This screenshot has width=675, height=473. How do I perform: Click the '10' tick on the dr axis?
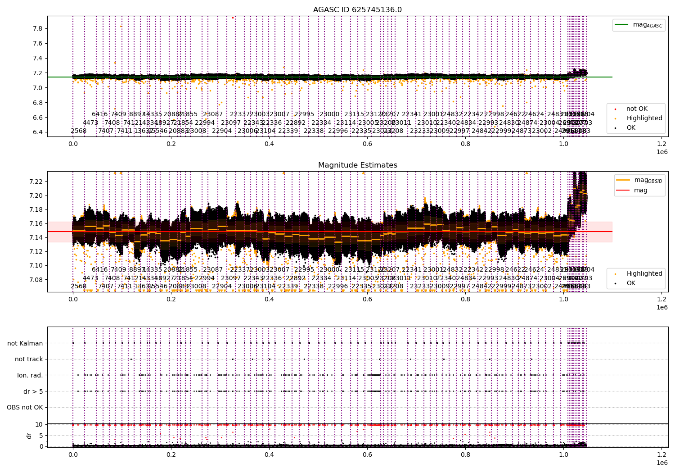click(x=39, y=424)
